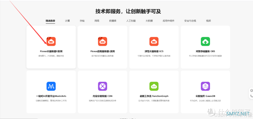Click the purple 内容分发网络 CDN icon
This screenshot has height=119, width=253.
[103, 86]
